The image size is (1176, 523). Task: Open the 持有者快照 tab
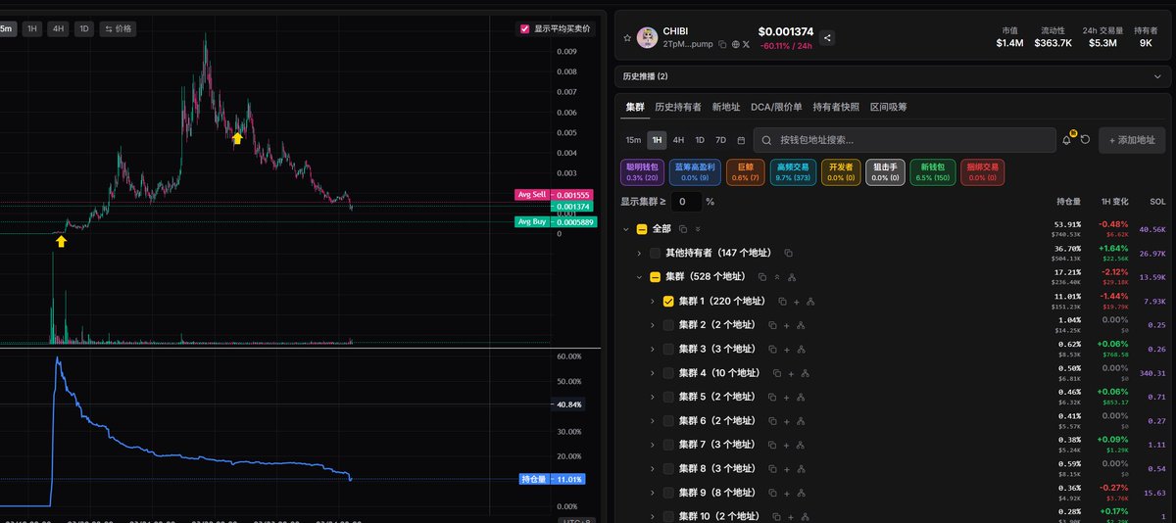coord(836,107)
